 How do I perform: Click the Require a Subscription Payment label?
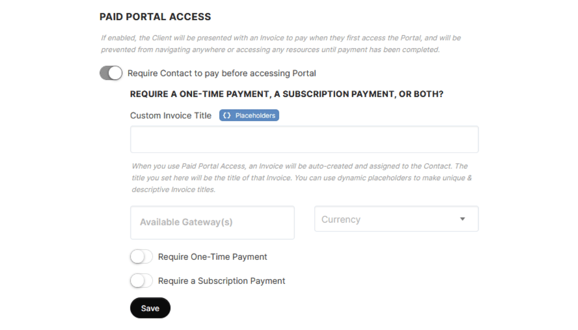tap(221, 280)
